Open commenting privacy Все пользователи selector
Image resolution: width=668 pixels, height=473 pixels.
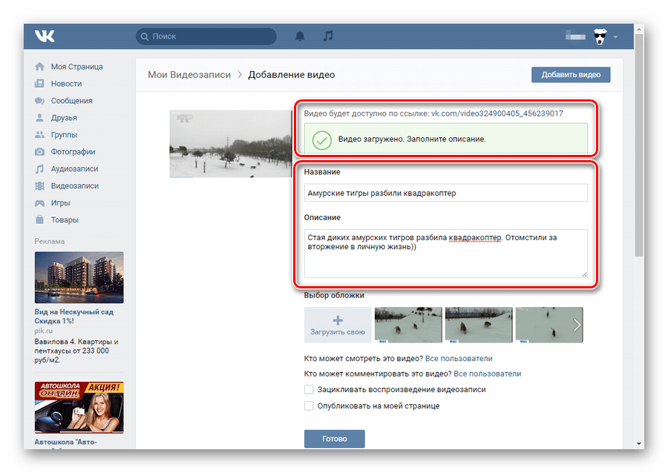[488, 374]
